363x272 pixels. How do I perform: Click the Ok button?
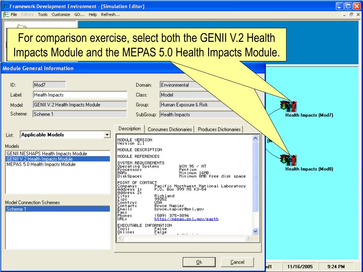199,262
